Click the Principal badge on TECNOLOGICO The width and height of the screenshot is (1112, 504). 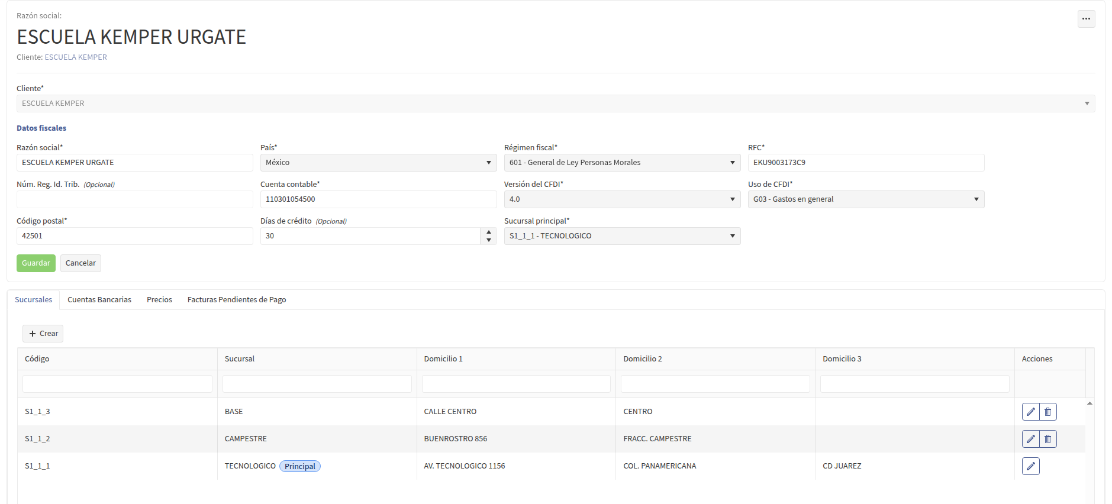[300, 466]
